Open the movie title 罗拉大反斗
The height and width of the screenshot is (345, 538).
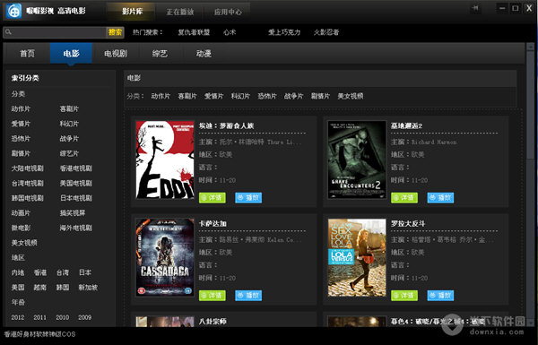tap(408, 224)
